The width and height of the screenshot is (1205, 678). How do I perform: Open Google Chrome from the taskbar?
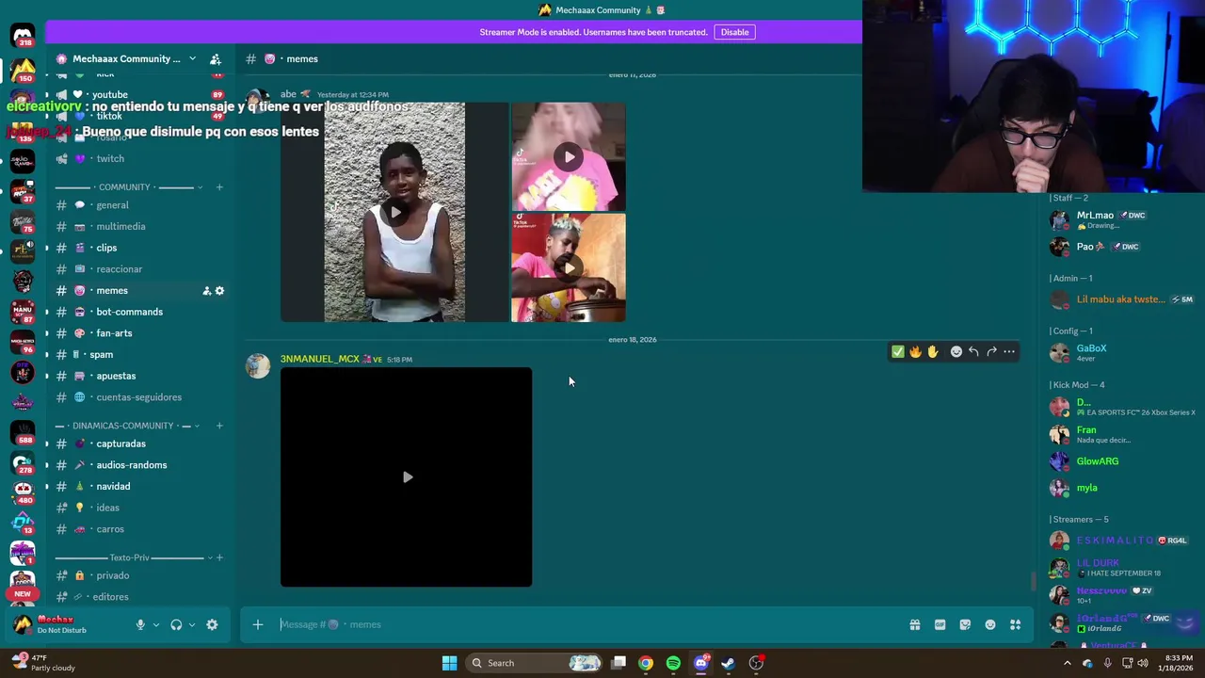[x=646, y=663]
